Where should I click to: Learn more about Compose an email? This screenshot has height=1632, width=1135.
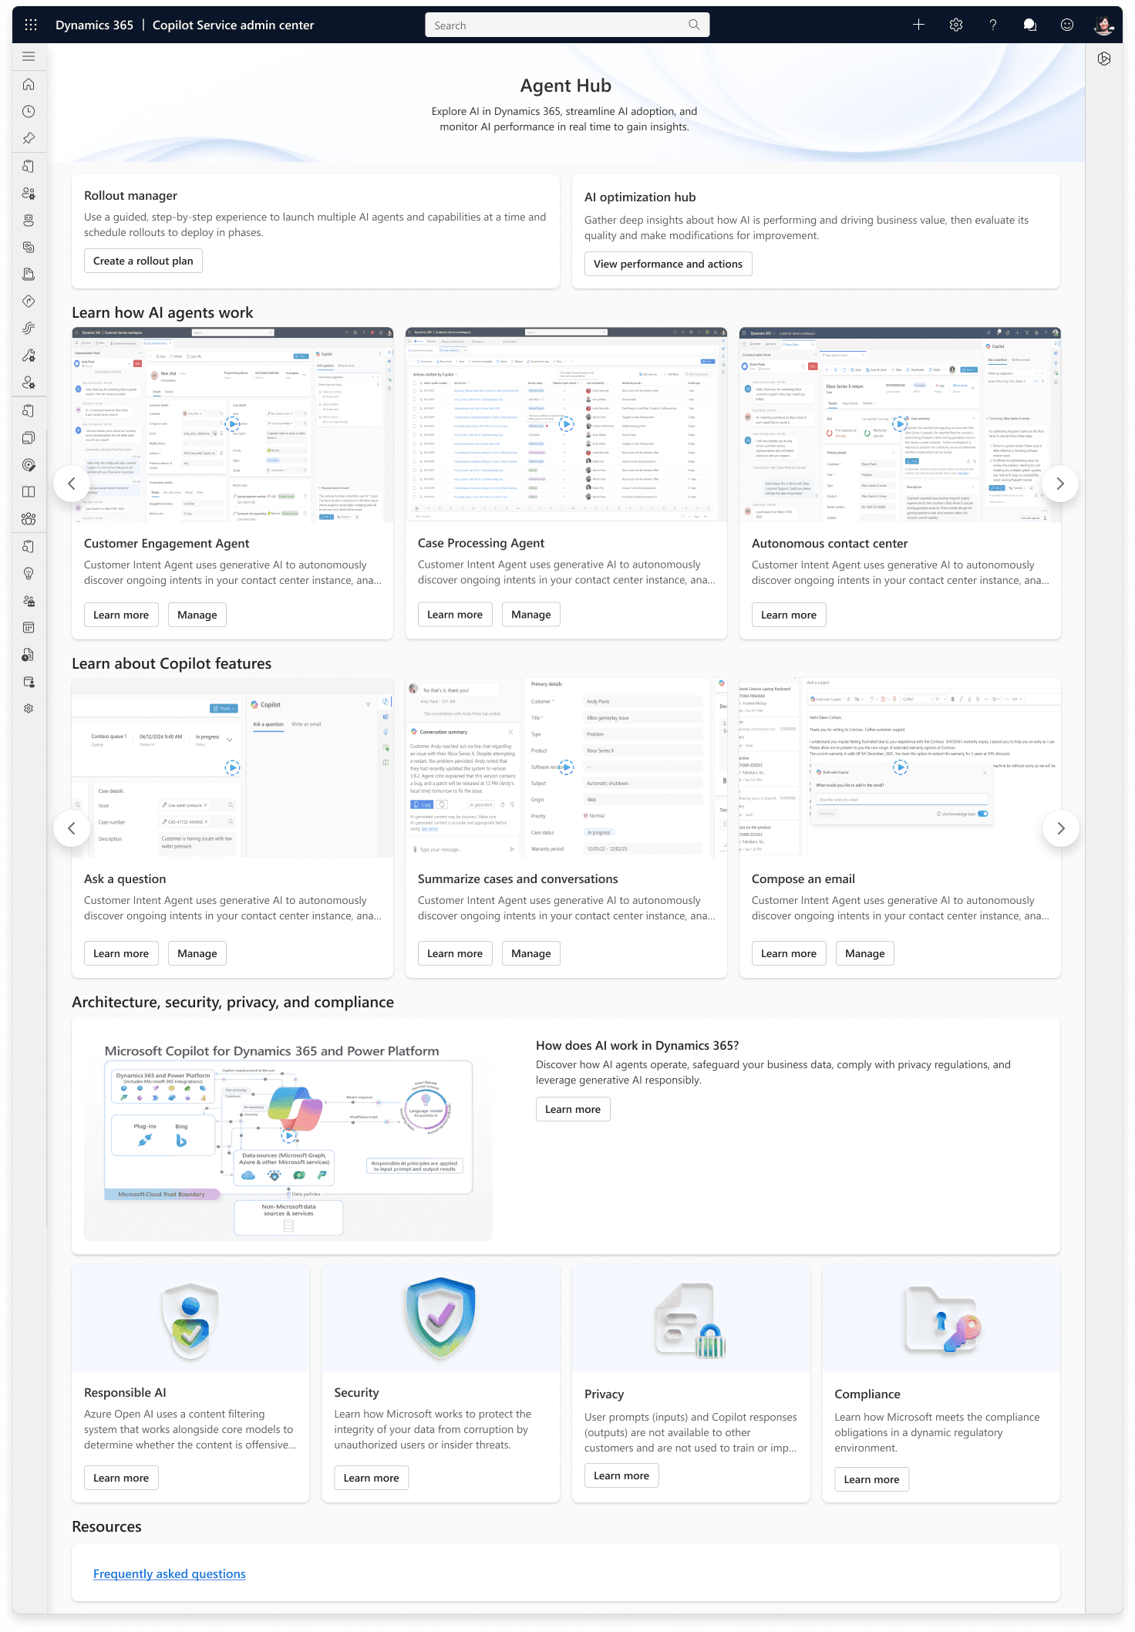point(789,953)
